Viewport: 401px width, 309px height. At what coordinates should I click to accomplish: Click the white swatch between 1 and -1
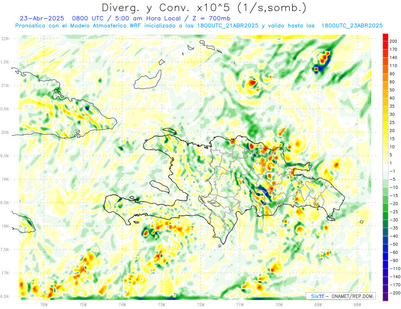(x=385, y=167)
